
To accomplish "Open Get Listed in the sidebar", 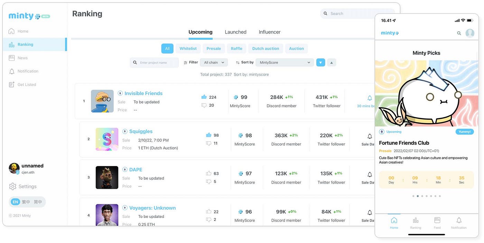I will coord(22,85).
